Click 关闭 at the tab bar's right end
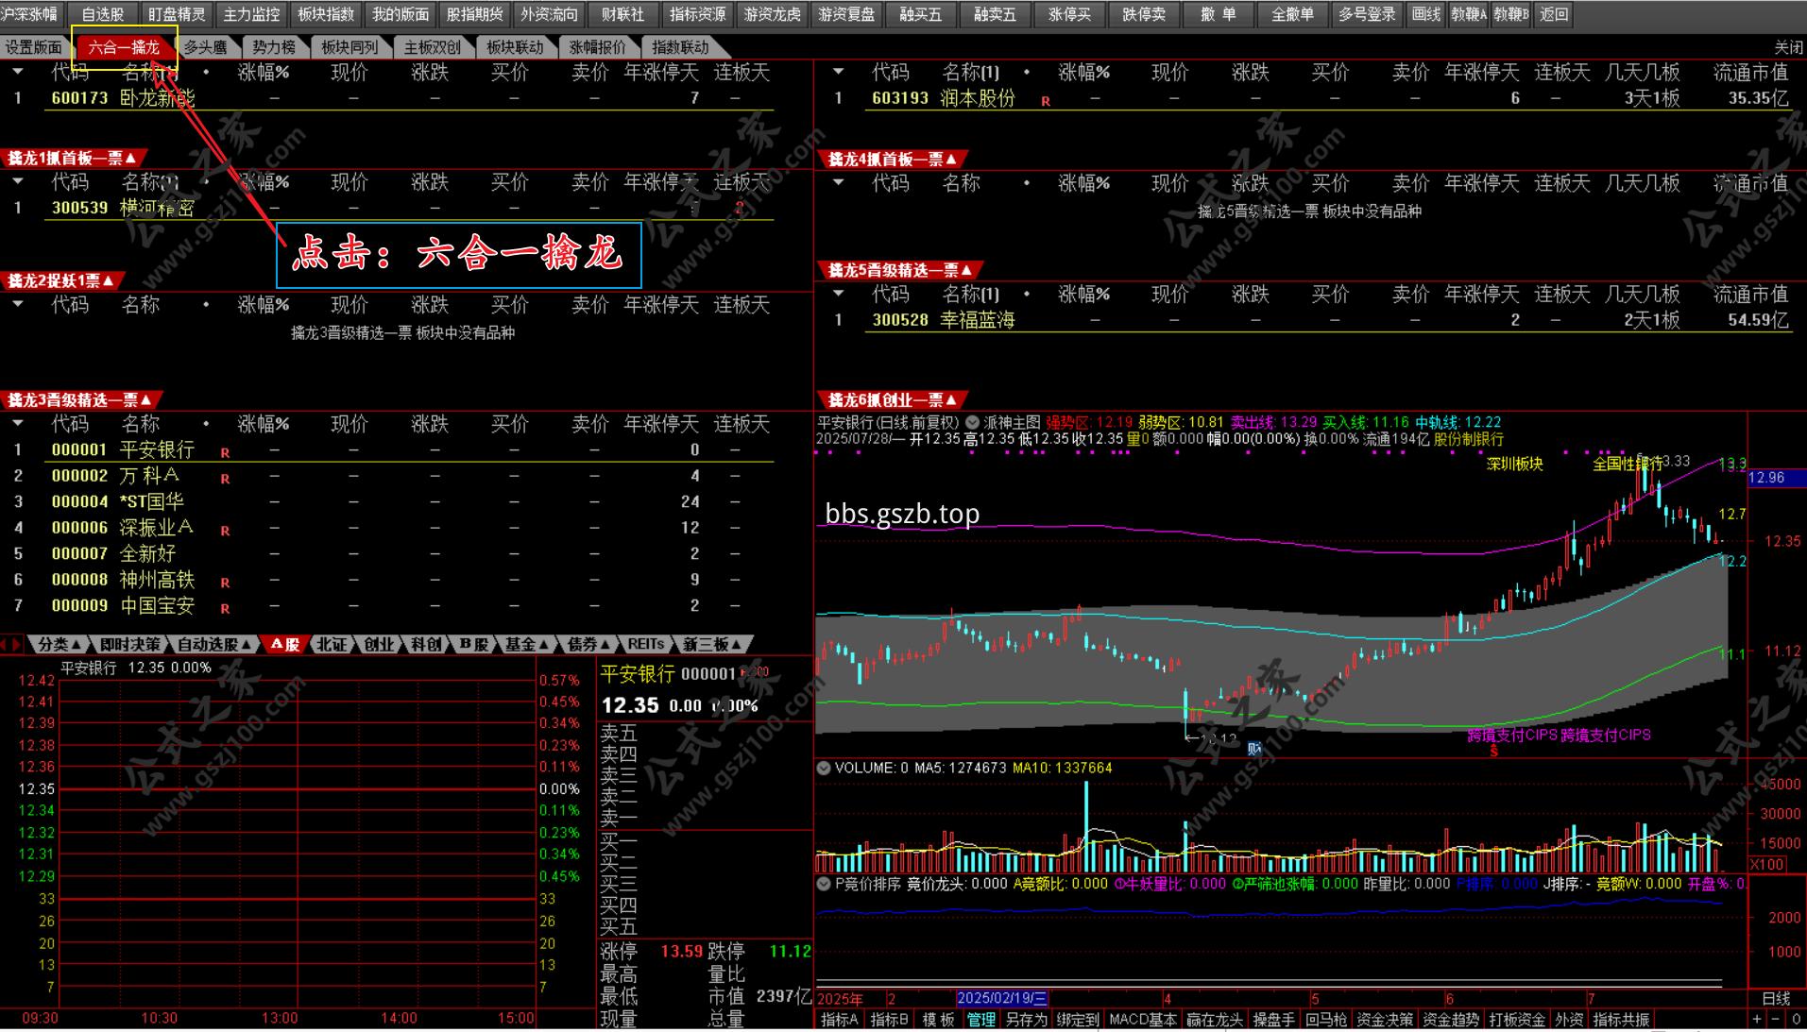This screenshot has width=1807, height=1032. 1788,47
